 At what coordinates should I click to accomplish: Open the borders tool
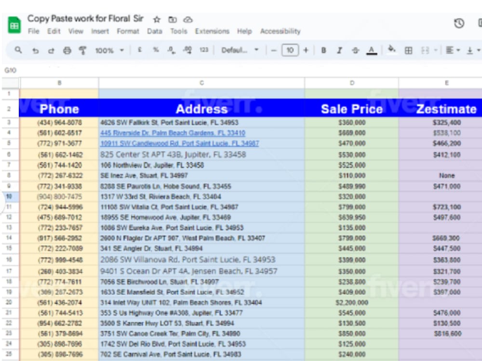tap(408, 51)
